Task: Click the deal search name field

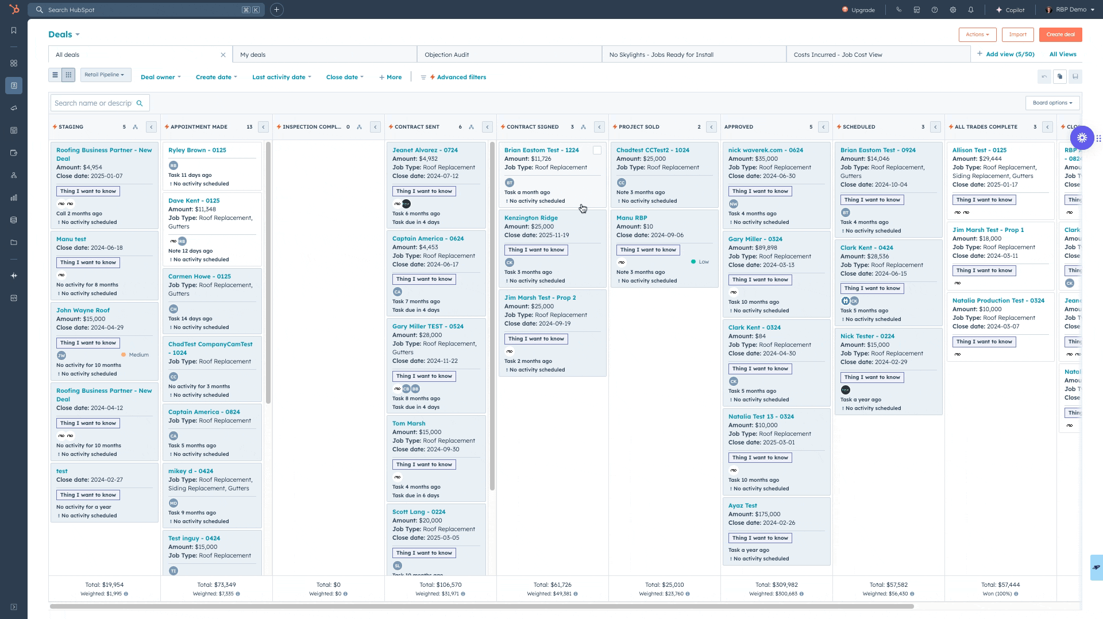Action: point(94,103)
